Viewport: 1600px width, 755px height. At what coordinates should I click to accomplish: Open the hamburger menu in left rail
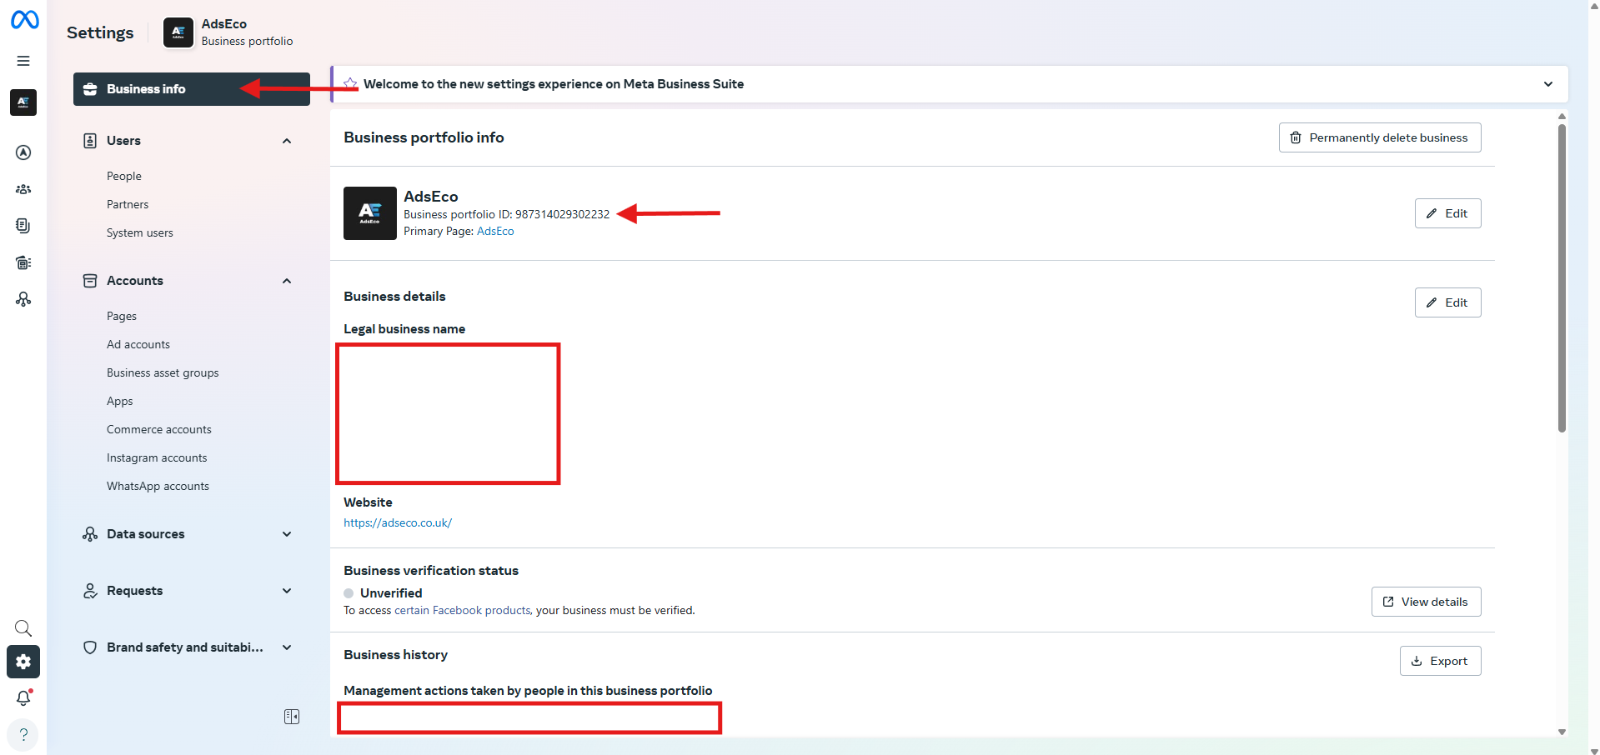click(x=23, y=61)
